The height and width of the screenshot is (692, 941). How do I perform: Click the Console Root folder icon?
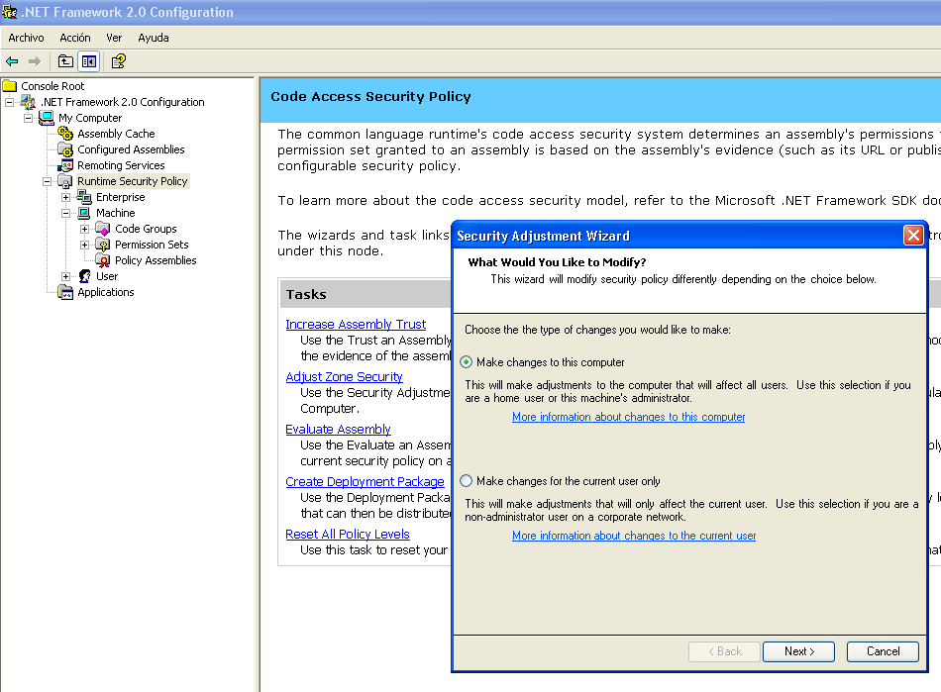click(10, 86)
